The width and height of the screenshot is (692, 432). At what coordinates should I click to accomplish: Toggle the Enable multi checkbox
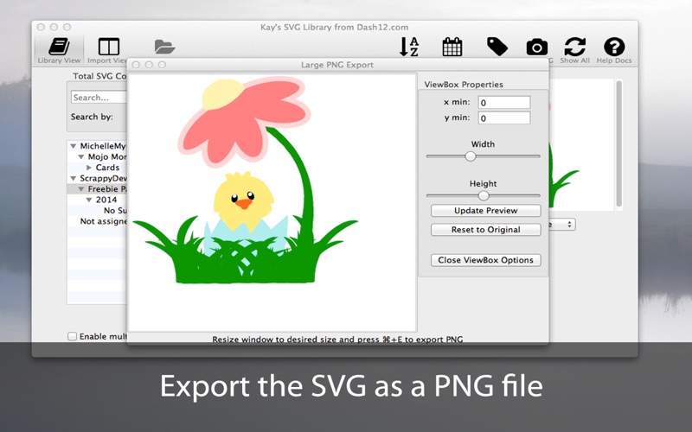73,336
